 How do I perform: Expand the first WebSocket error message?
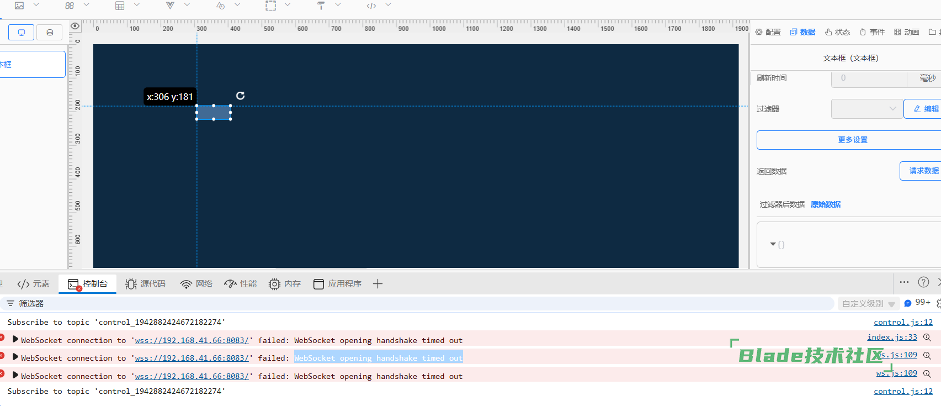tap(15, 340)
